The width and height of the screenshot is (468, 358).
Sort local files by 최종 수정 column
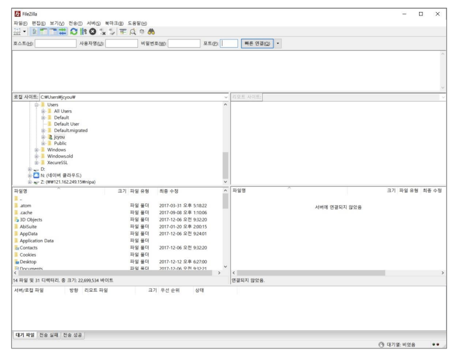click(189, 191)
